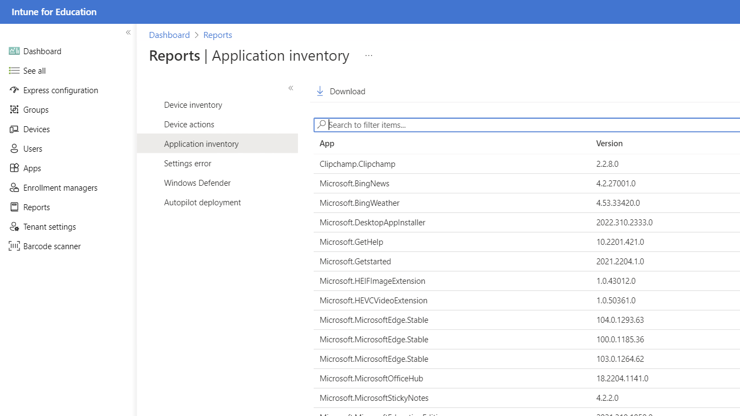Go to Autopilot deployment report

click(202, 203)
